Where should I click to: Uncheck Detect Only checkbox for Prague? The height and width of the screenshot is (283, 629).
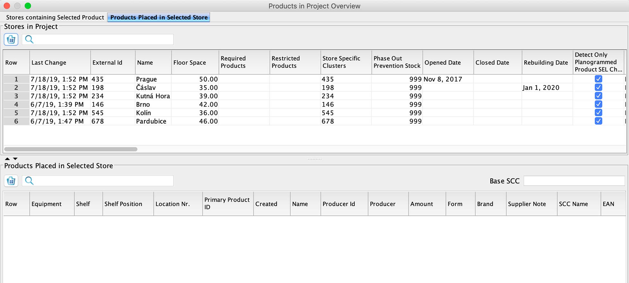598,79
